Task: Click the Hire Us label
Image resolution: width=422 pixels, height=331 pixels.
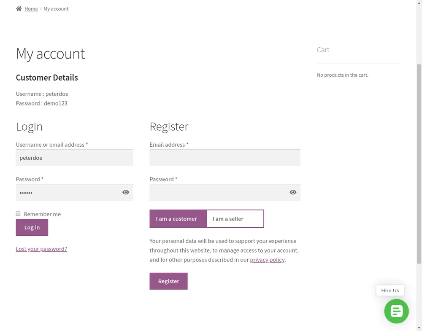Action: click(x=390, y=291)
